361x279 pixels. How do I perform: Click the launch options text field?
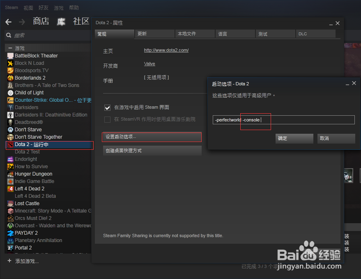[284, 120]
